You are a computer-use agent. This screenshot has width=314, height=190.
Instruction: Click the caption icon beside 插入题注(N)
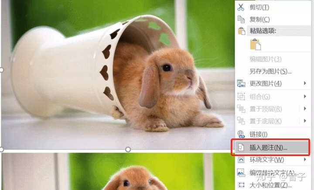pyautogui.click(x=241, y=148)
